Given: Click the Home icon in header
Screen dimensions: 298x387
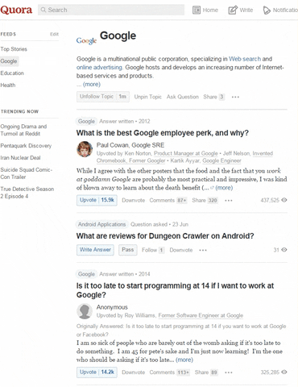Looking at the screenshot, I should (x=197, y=10).
